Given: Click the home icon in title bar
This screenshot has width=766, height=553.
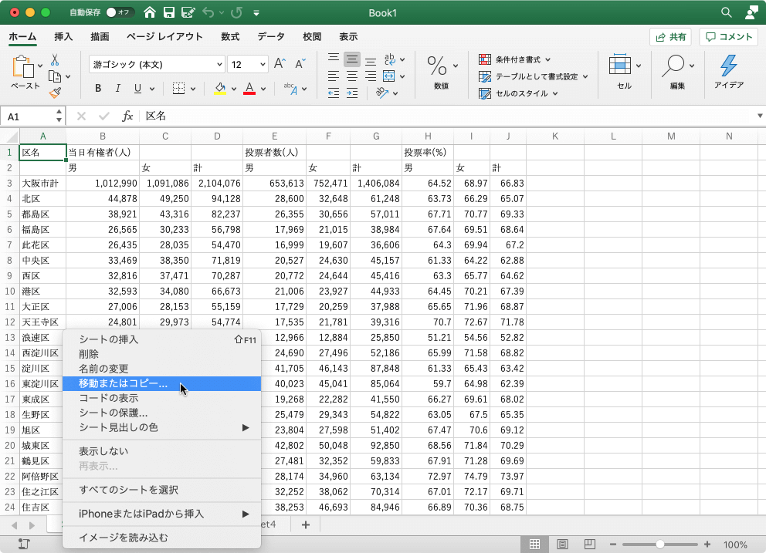Looking at the screenshot, I should tap(149, 12).
